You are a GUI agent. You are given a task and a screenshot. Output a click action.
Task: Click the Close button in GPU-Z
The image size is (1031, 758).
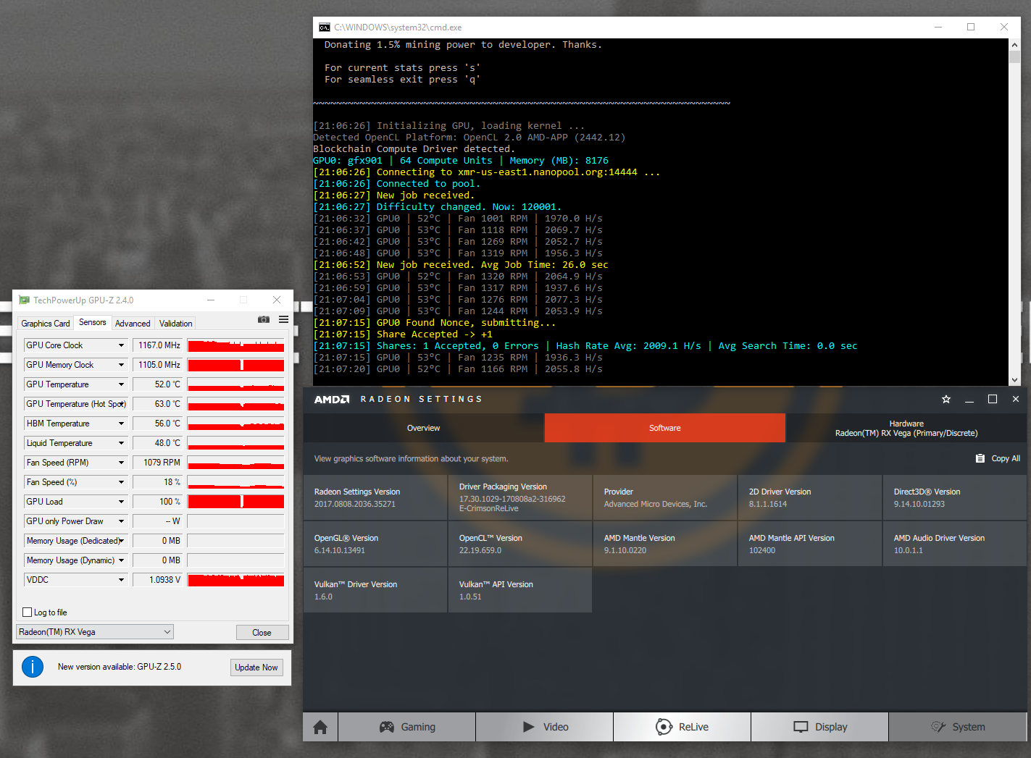(262, 633)
